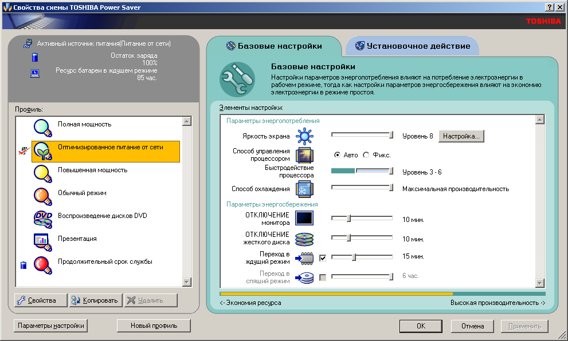Create a profile with Новый профиль
The height and width of the screenshot is (341, 568).
(154, 326)
